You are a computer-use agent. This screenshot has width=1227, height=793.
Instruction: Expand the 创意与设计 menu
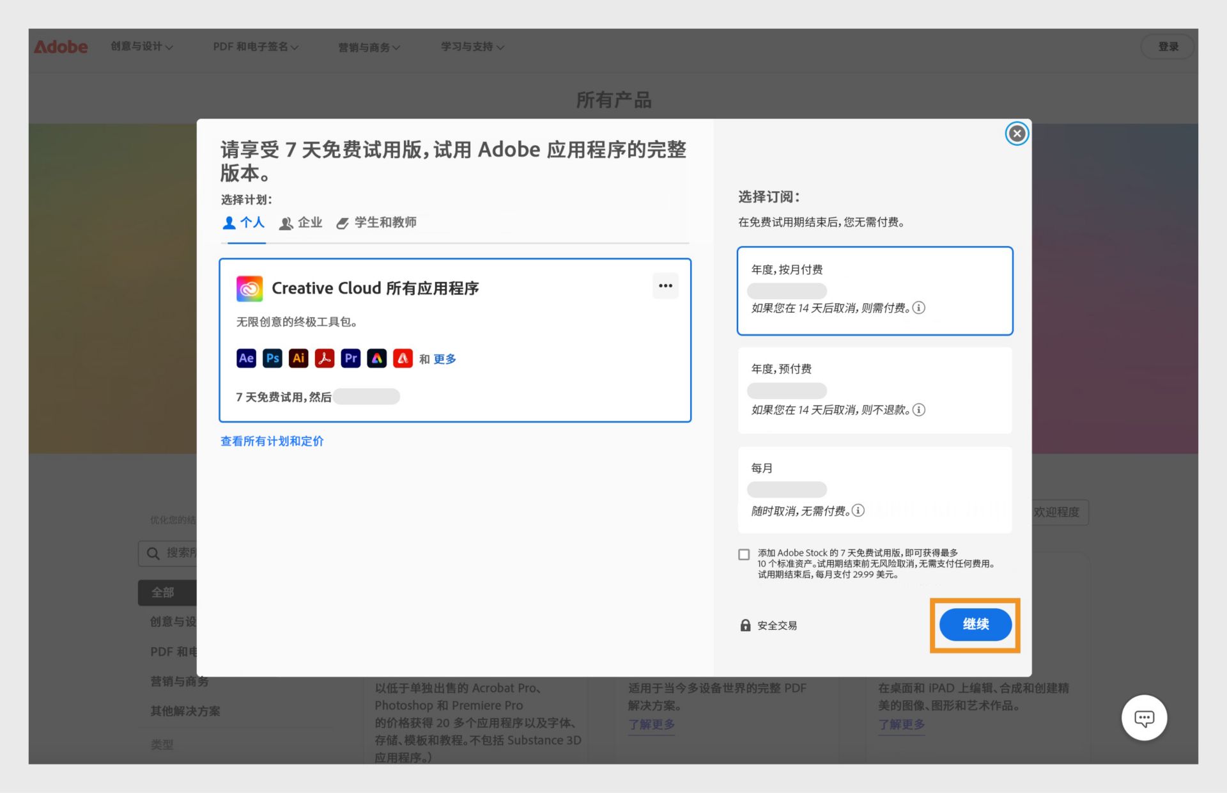coord(141,47)
